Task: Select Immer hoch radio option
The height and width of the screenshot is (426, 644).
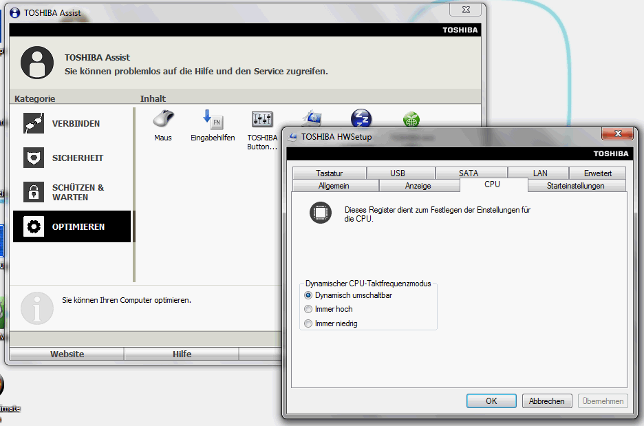Action: 308,309
